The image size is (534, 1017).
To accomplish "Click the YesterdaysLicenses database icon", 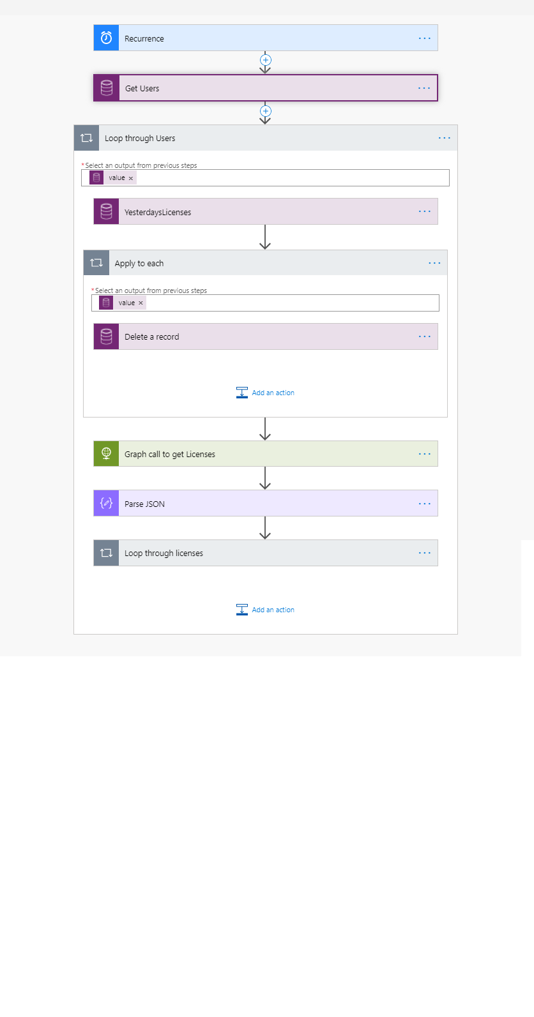I will click(106, 211).
